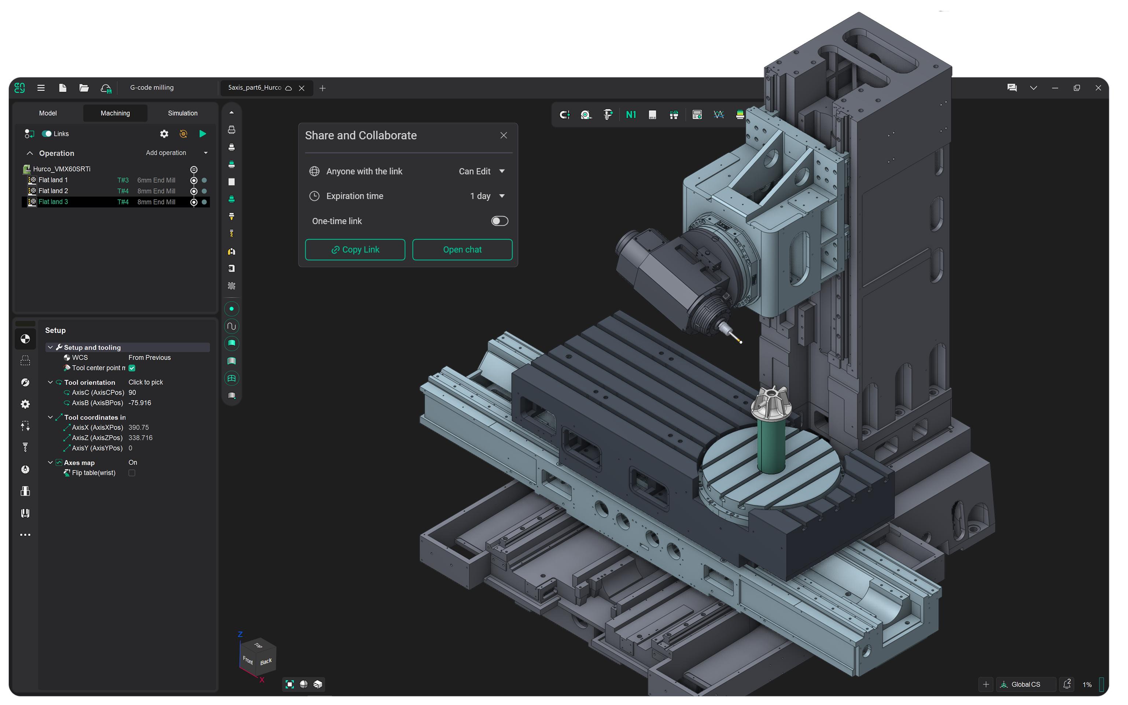Open the operations settings gear icon
This screenshot has width=1128, height=705.
click(x=164, y=134)
